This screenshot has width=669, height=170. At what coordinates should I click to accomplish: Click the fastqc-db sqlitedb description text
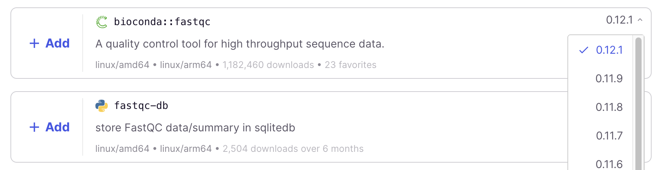click(x=195, y=128)
